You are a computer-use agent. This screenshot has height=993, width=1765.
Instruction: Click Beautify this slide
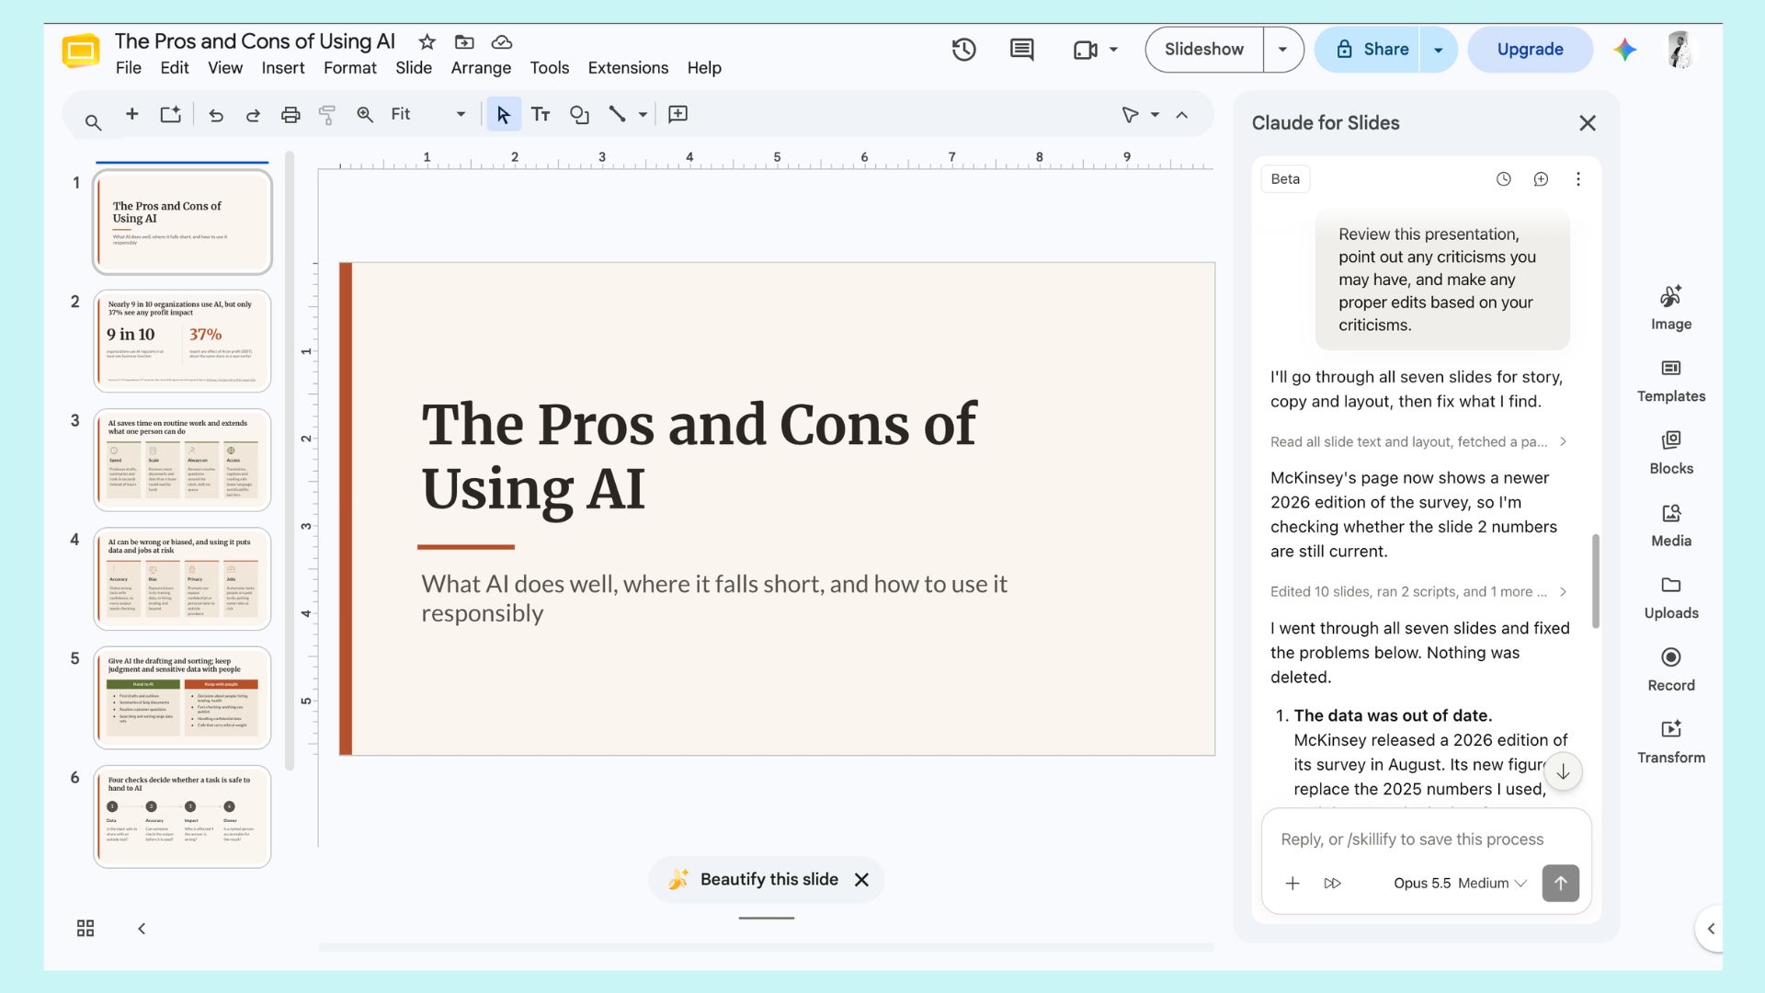[753, 880]
